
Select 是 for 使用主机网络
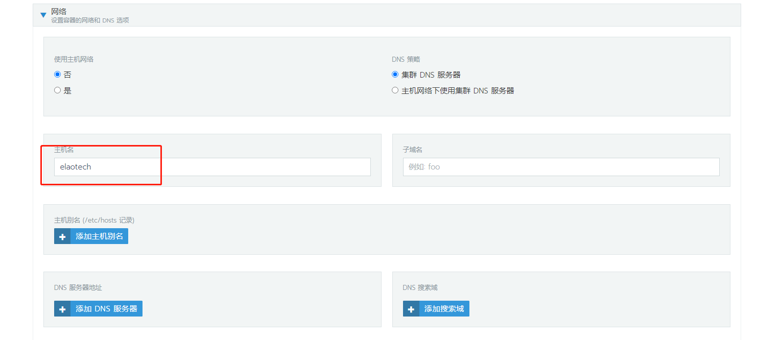[x=58, y=90]
